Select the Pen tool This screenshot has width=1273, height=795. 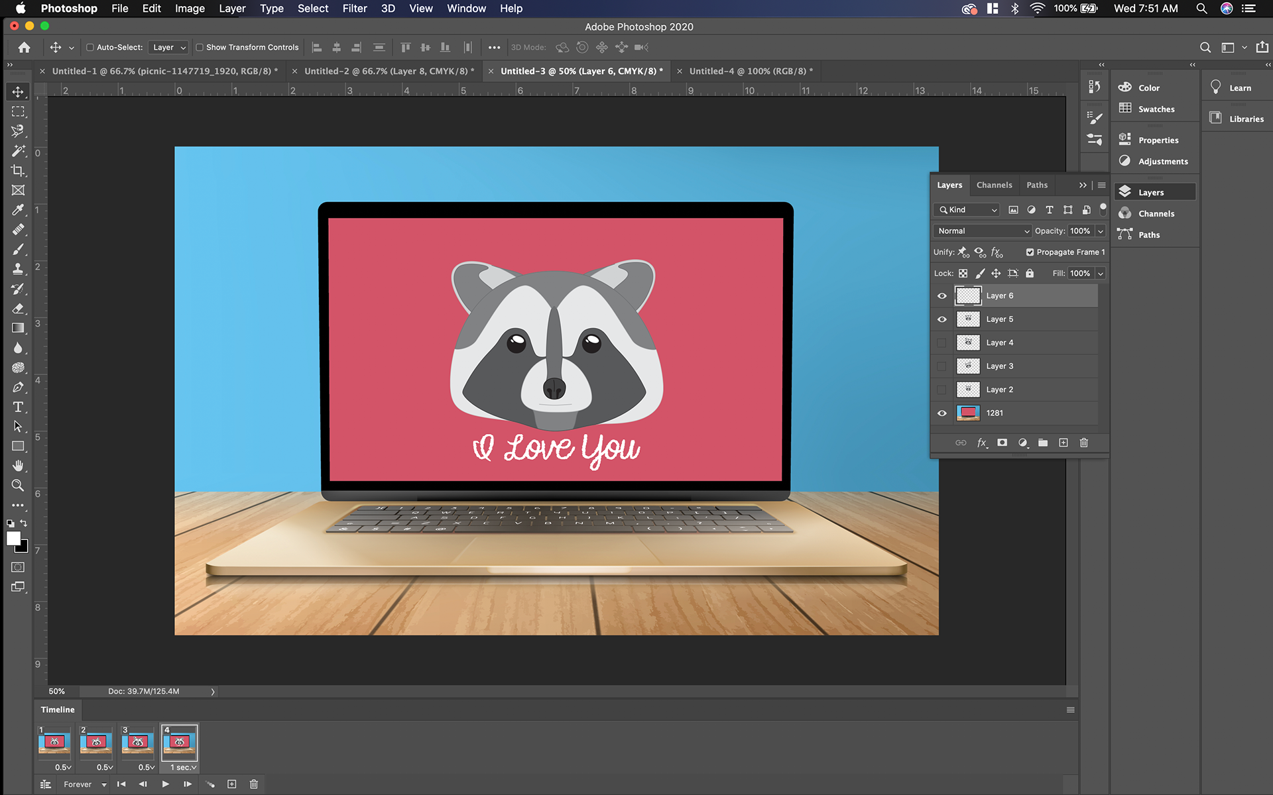(x=18, y=387)
